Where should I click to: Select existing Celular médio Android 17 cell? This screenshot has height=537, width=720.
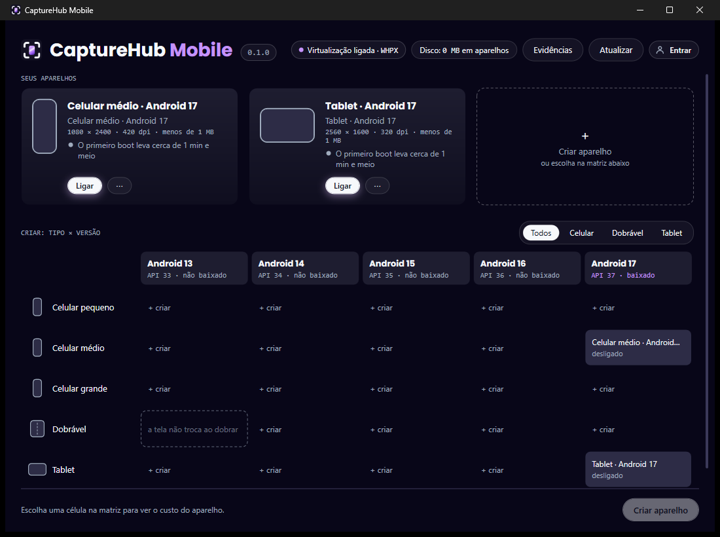(638, 348)
